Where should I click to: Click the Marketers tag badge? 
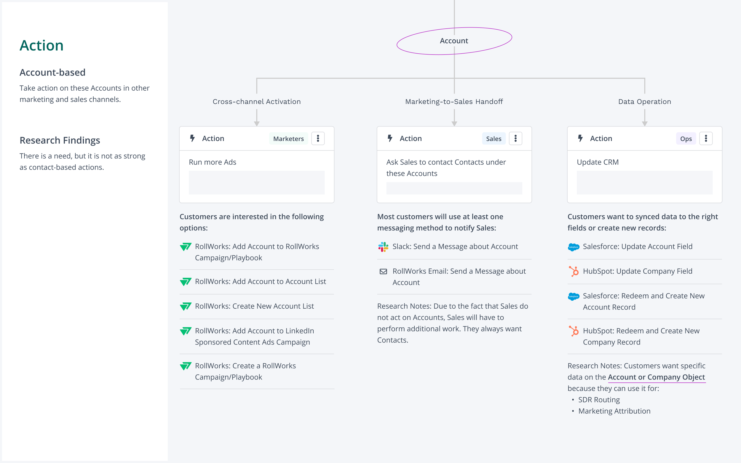[x=288, y=139]
